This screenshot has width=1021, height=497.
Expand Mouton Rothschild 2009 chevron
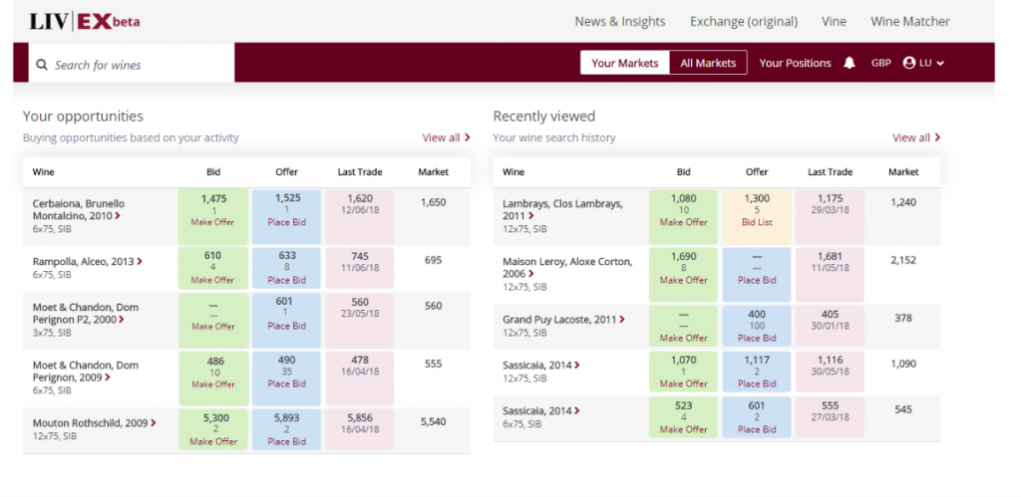(154, 423)
